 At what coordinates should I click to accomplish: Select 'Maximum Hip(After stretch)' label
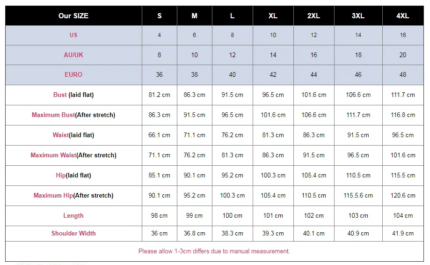(73, 195)
